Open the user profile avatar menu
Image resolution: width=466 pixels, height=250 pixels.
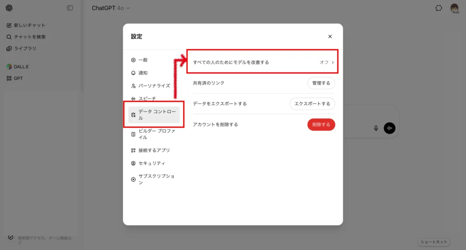click(x=455, y=8)
